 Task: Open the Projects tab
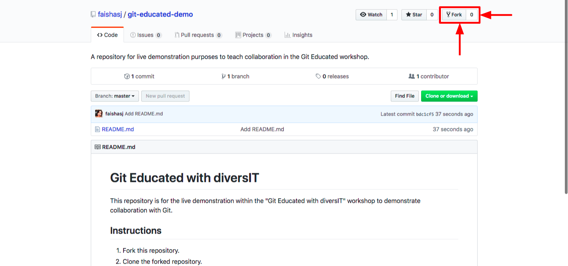click(x=253, y=35)
